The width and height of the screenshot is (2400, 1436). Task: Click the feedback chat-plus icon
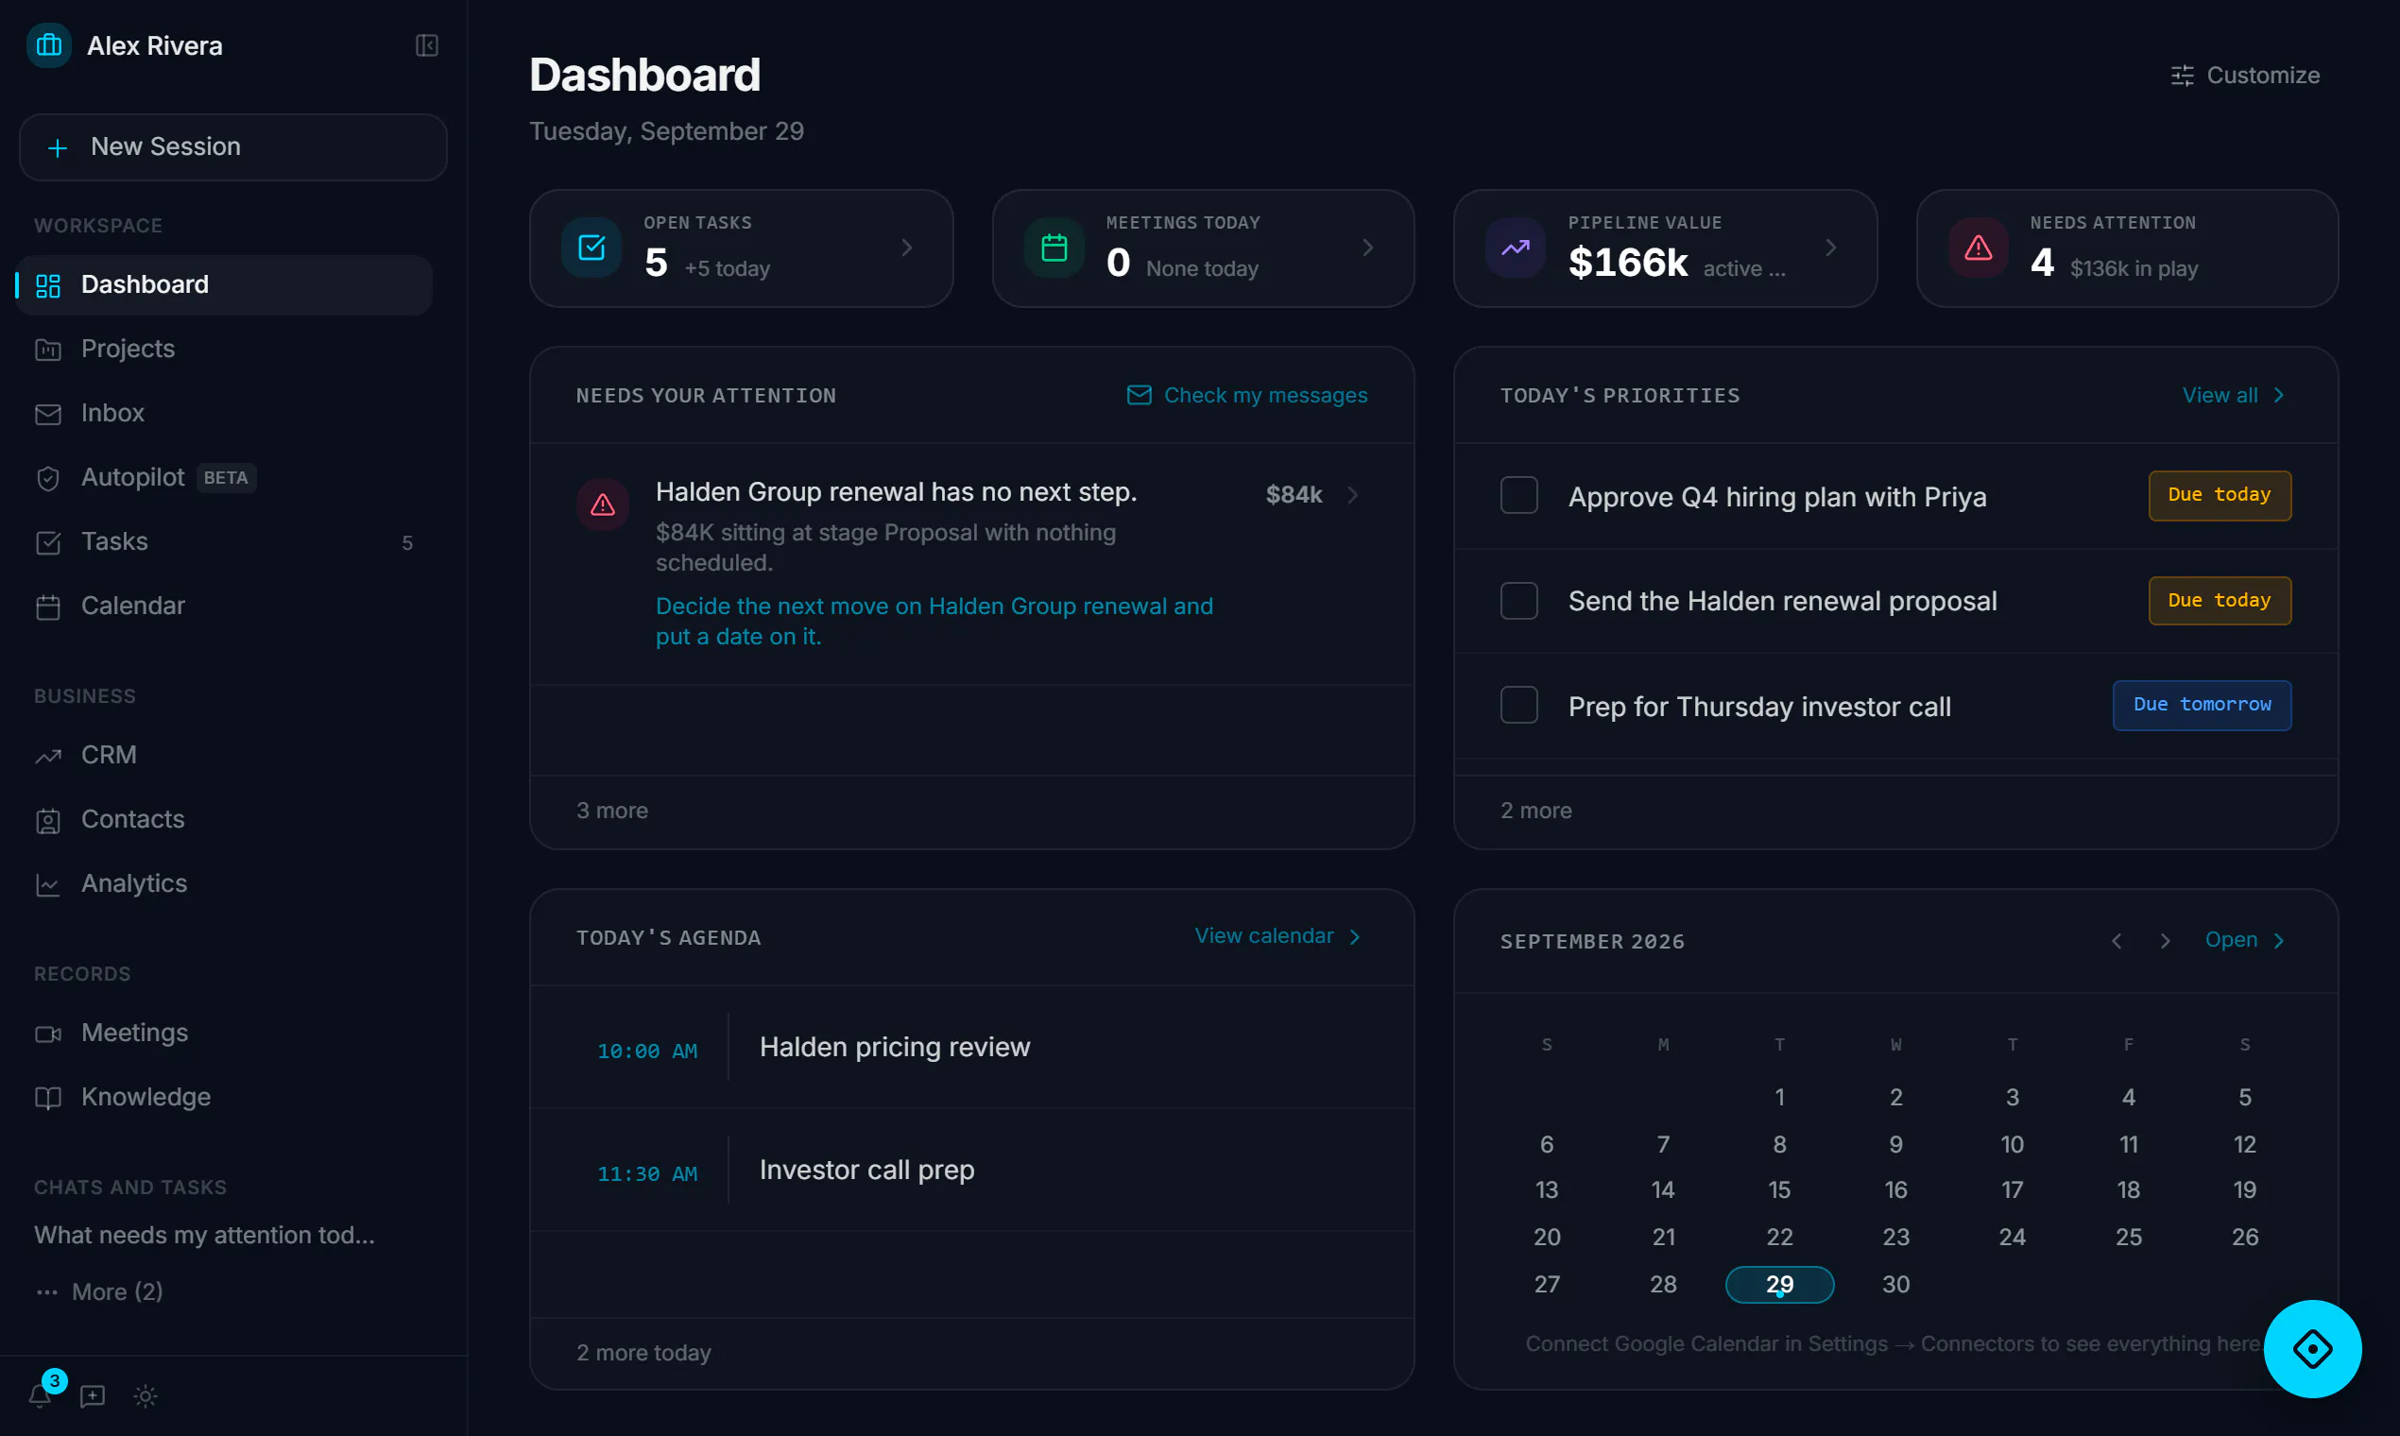click(93, 1395)
